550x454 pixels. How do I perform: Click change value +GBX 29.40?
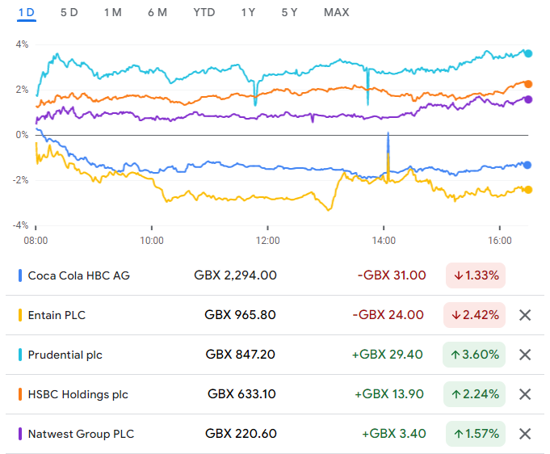387,355
